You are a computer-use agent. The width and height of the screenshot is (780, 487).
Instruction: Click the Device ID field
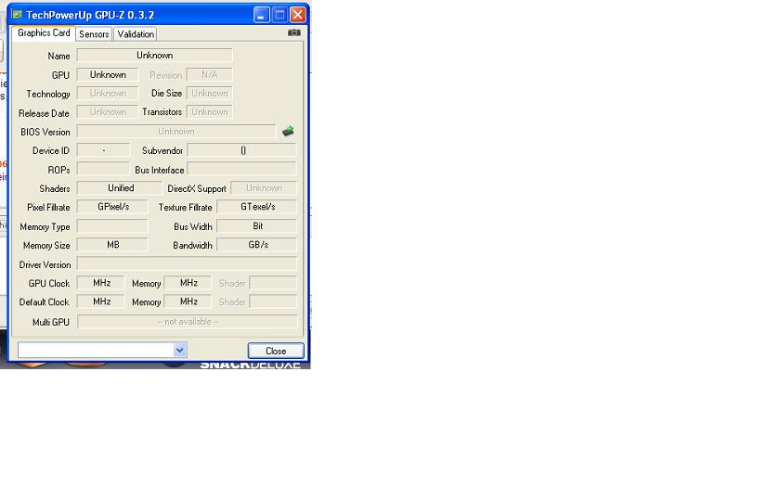(x=103, y=150)
